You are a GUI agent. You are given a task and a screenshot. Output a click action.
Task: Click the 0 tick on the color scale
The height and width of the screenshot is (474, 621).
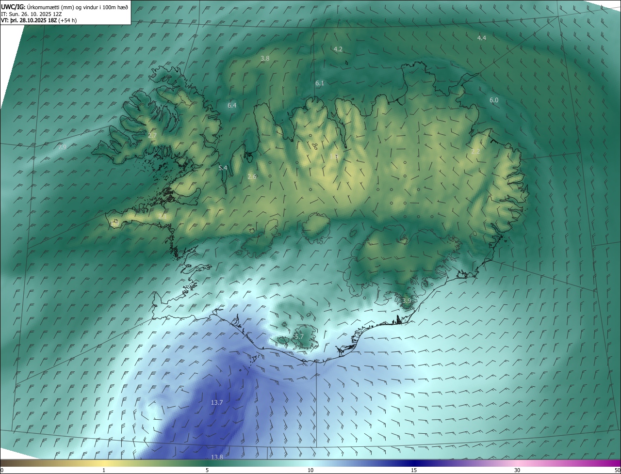(2, 470)
